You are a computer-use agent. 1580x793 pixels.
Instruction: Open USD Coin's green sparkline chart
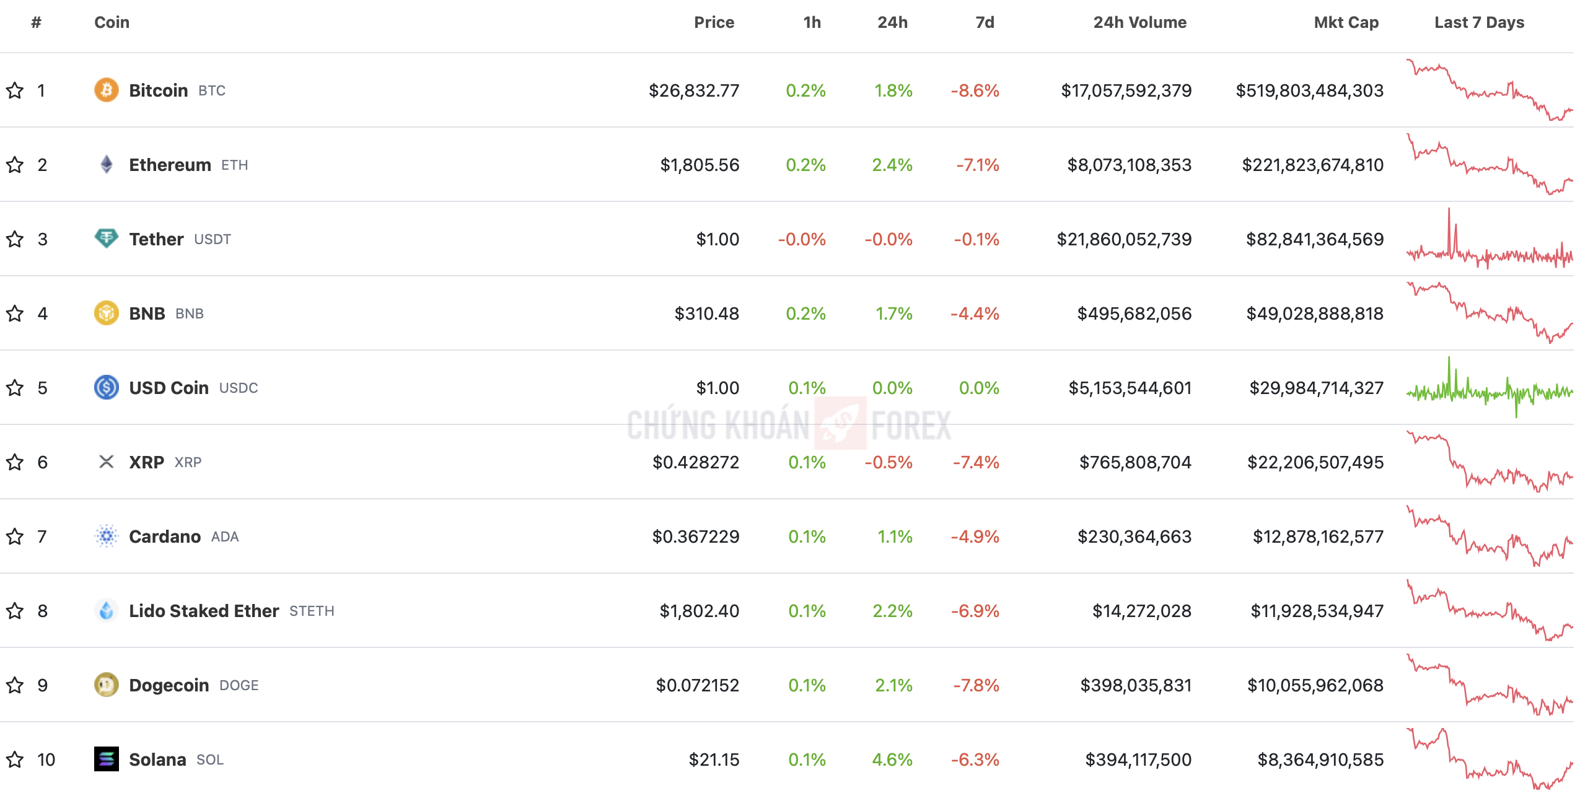[x=1490, y=387]
